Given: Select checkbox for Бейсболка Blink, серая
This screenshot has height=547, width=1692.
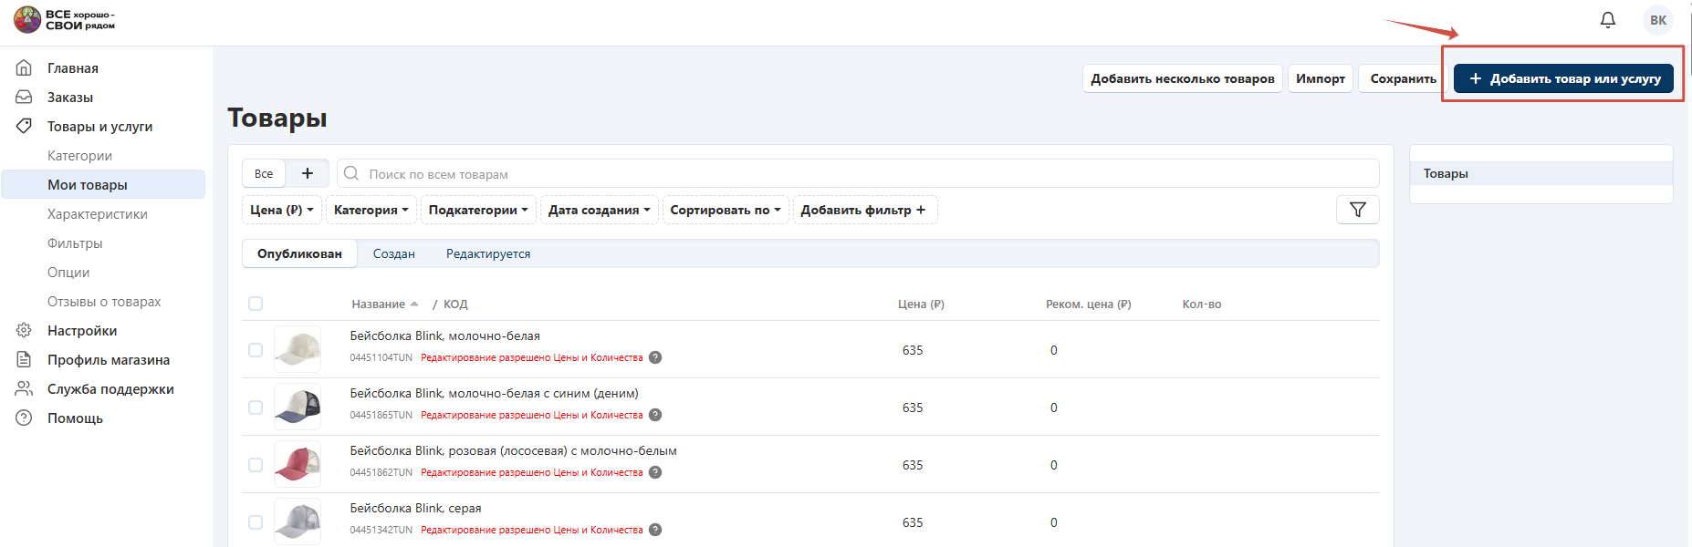Looking at the screenshot, I should pos(256,522).
